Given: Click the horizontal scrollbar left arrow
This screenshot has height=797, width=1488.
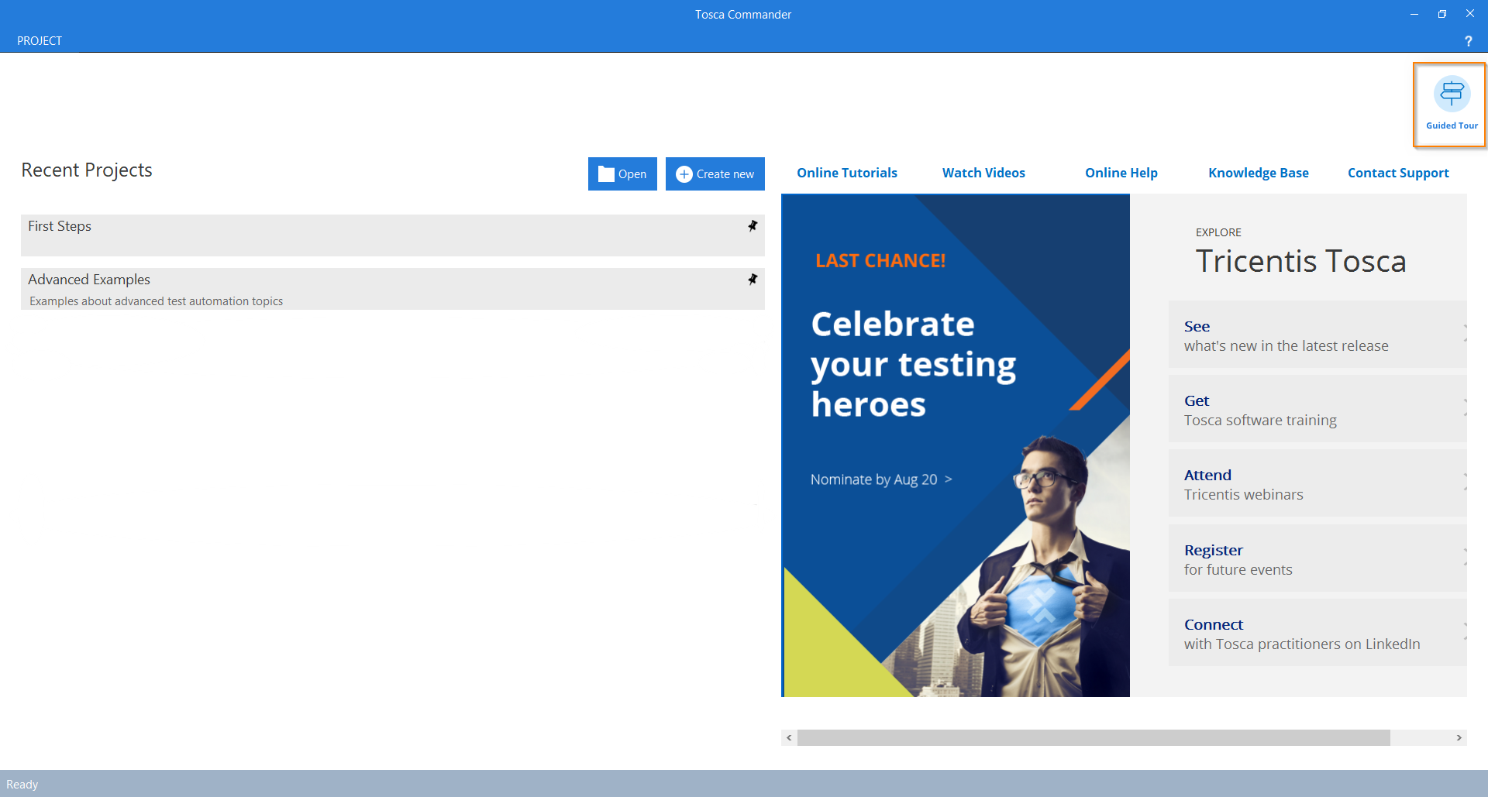Looking at the screenshot, I should [789, 737].
